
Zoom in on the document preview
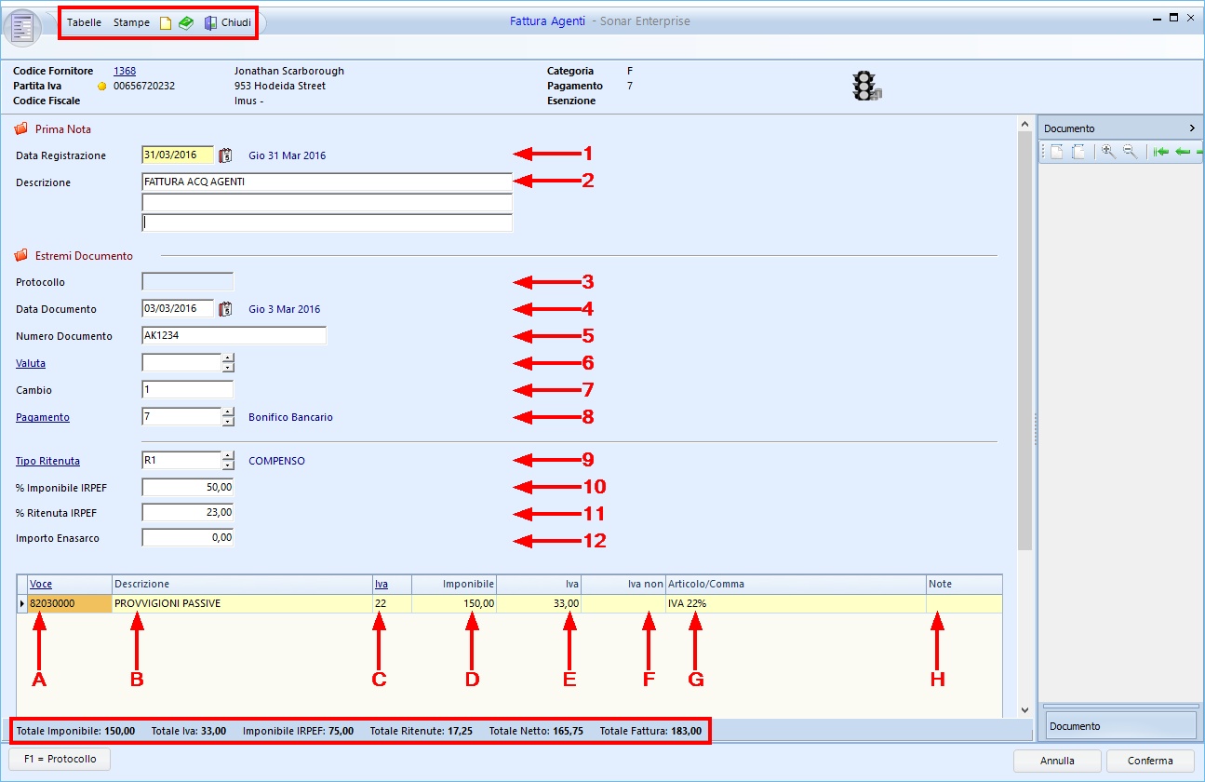1107,152
